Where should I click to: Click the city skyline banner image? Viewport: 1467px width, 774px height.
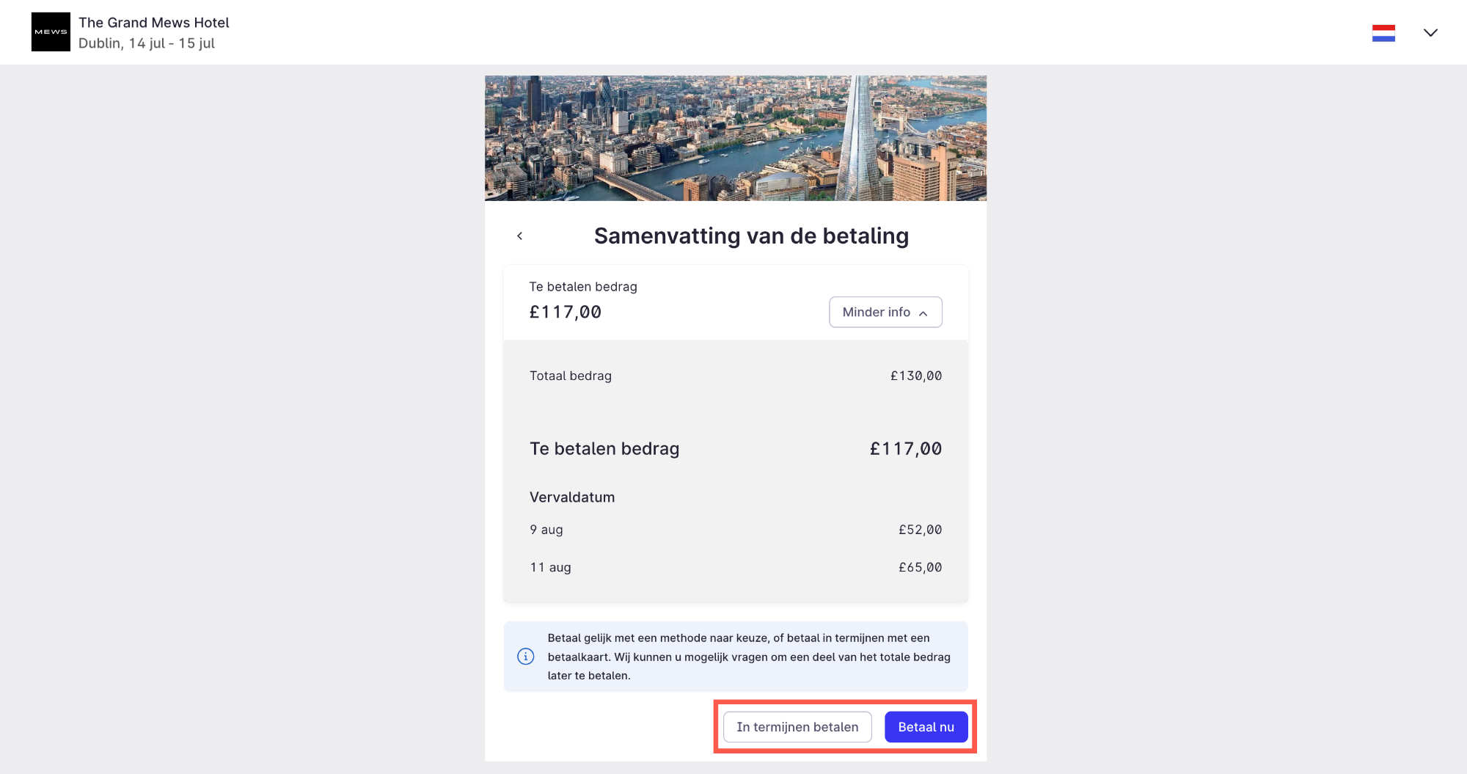736,138
